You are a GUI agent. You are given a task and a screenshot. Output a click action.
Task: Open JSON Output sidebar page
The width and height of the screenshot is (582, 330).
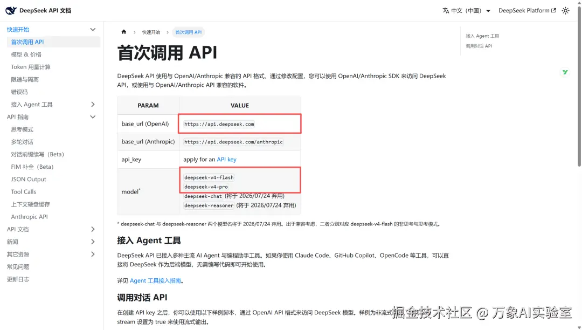pyautogui.click(x=29, y=180)
